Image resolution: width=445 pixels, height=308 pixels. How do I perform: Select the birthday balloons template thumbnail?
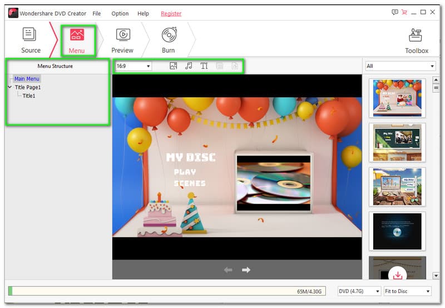click(397, 98)
